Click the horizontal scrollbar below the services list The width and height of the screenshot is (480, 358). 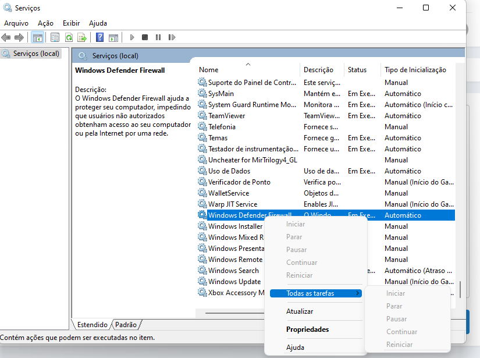pyautogui.click(x=234, y=313)
